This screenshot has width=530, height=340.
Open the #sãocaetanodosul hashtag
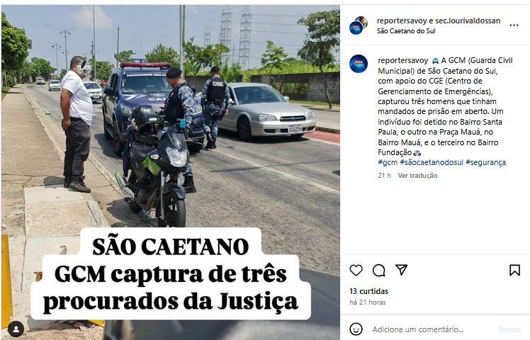pos(432,162)
